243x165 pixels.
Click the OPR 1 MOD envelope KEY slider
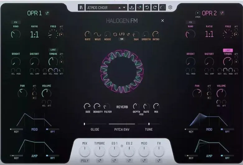[x=16, y=129]
